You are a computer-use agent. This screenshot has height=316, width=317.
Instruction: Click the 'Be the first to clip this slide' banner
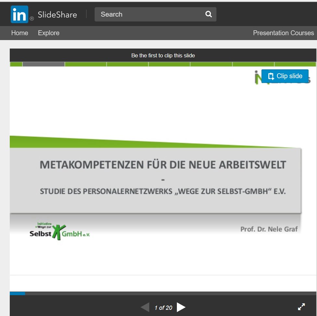tap(163, 55)
